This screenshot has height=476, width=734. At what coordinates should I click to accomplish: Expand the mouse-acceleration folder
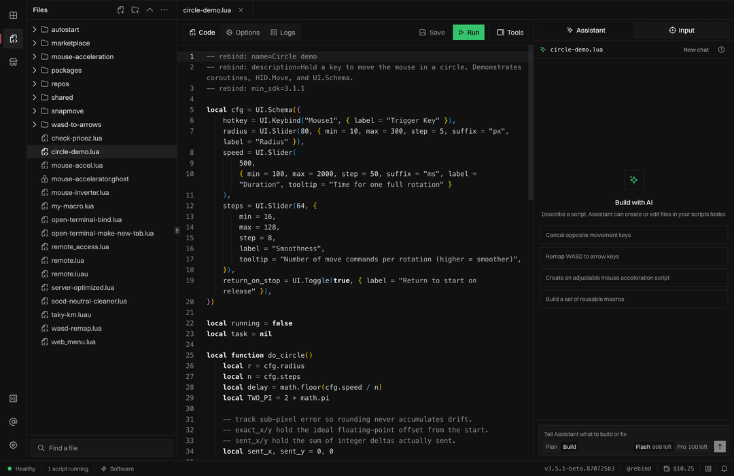(35, 56)
